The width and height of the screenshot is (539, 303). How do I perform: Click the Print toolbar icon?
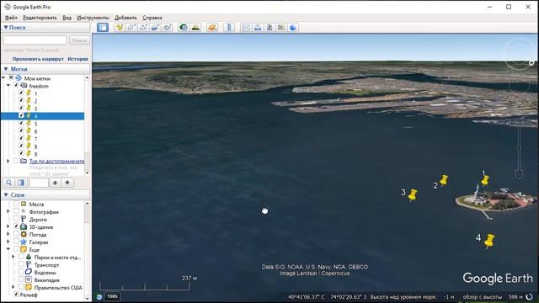tap(258, 28)
